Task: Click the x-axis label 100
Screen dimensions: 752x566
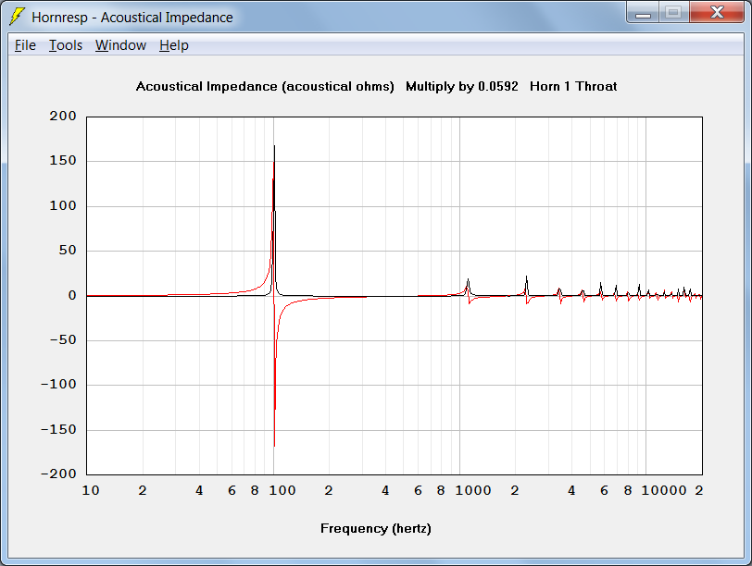Action: (x=282, y=490)
